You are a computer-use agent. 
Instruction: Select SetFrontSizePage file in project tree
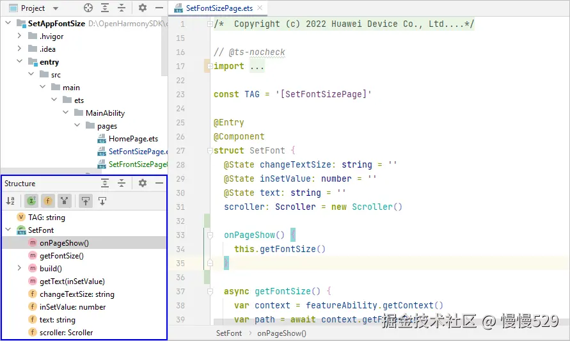pyautogui.click(x=138, y=164)
